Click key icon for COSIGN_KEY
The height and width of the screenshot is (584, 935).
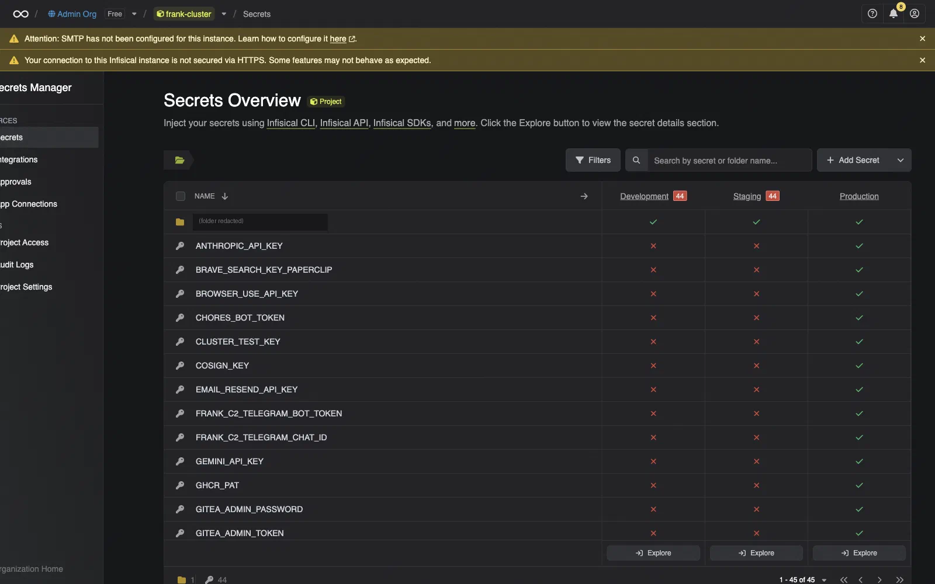tap(180, 366)
